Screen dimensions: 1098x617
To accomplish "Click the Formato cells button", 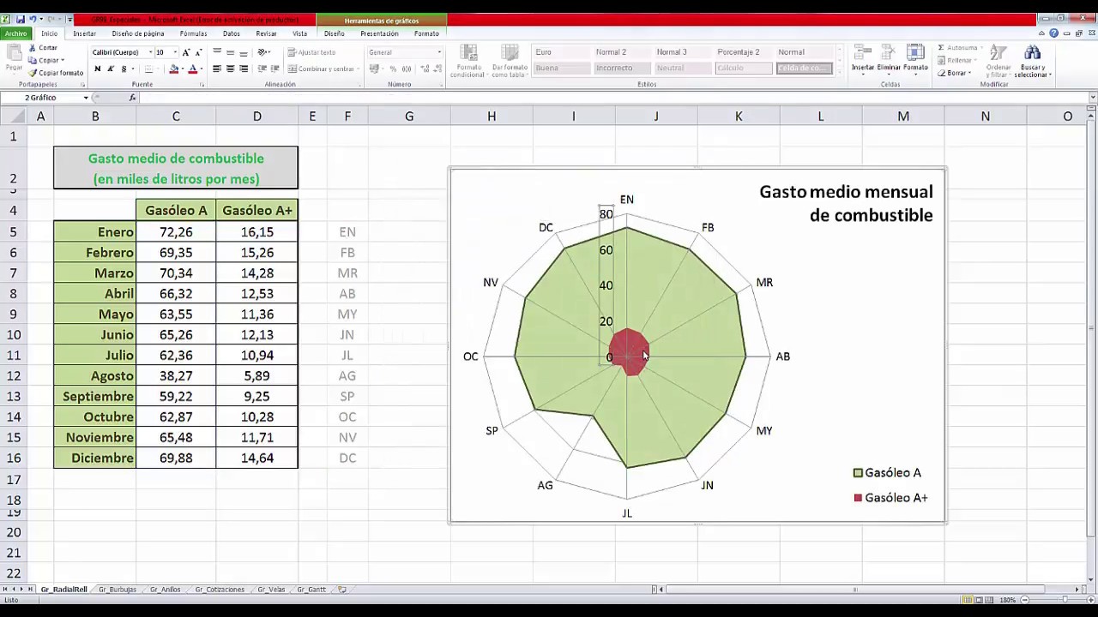I will tap(915, 58).
